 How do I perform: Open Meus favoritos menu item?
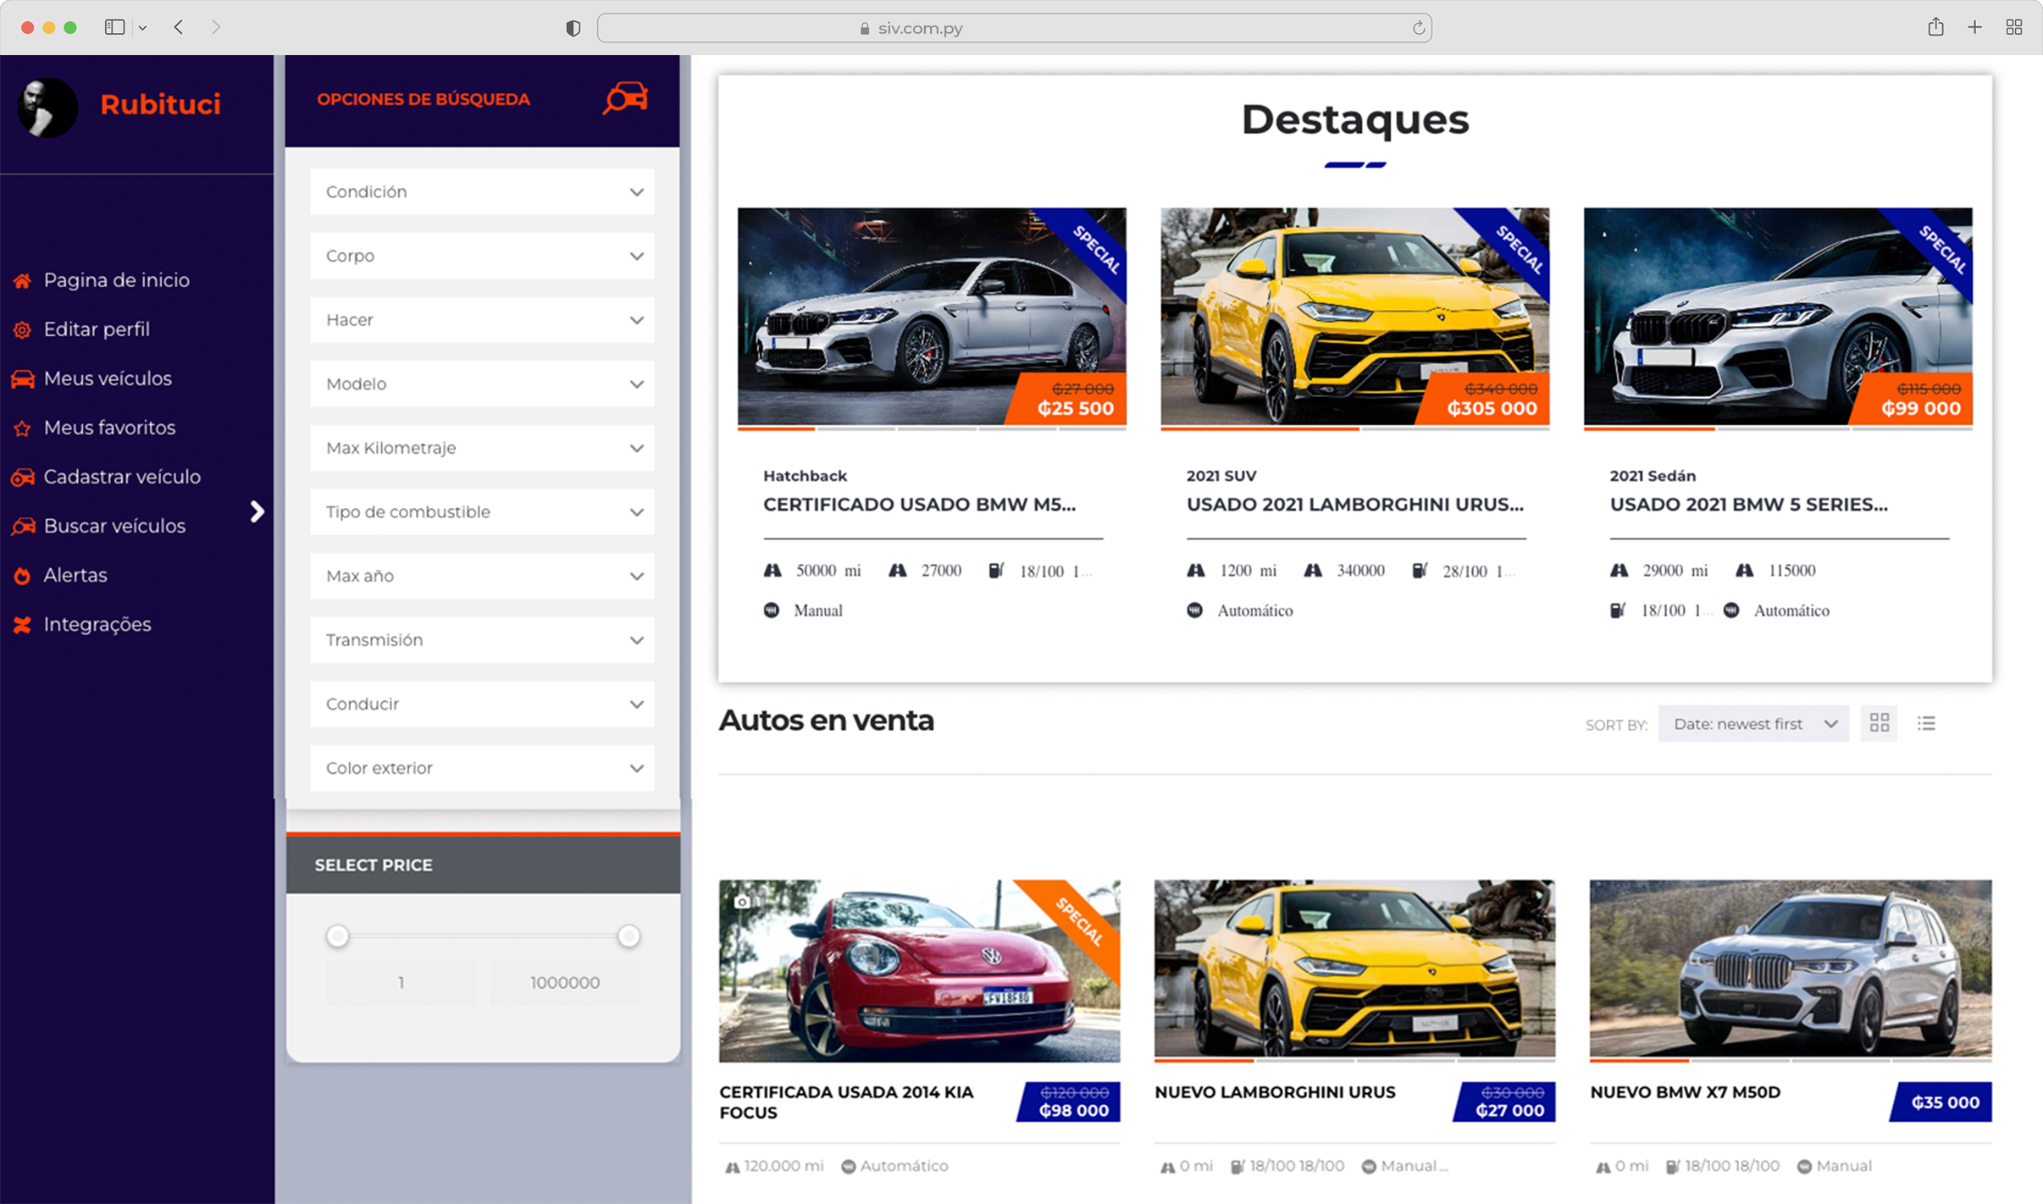pos(109,428)
